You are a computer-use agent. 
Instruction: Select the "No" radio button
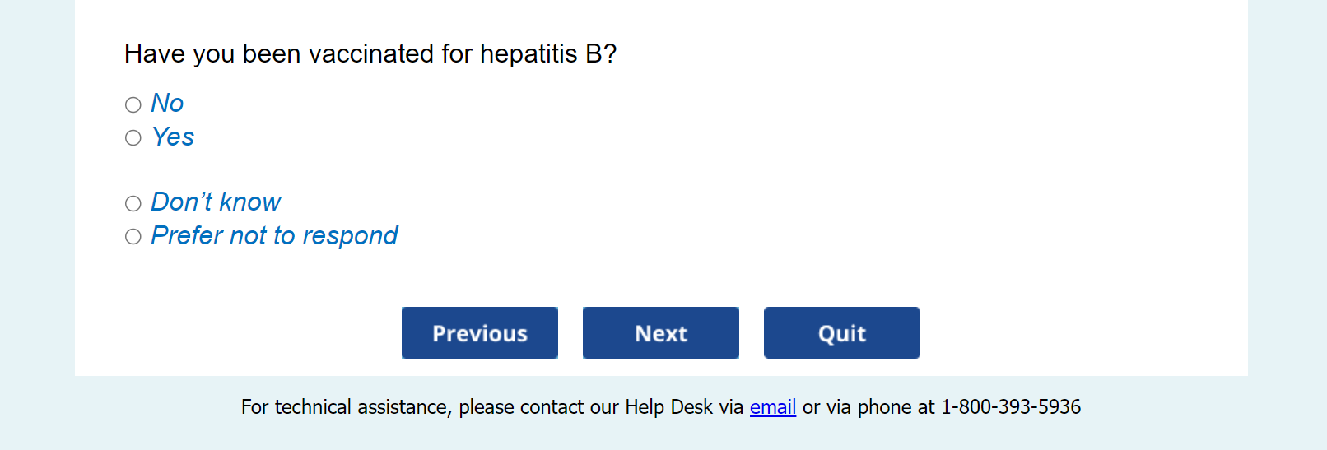(x=133, y=104)
